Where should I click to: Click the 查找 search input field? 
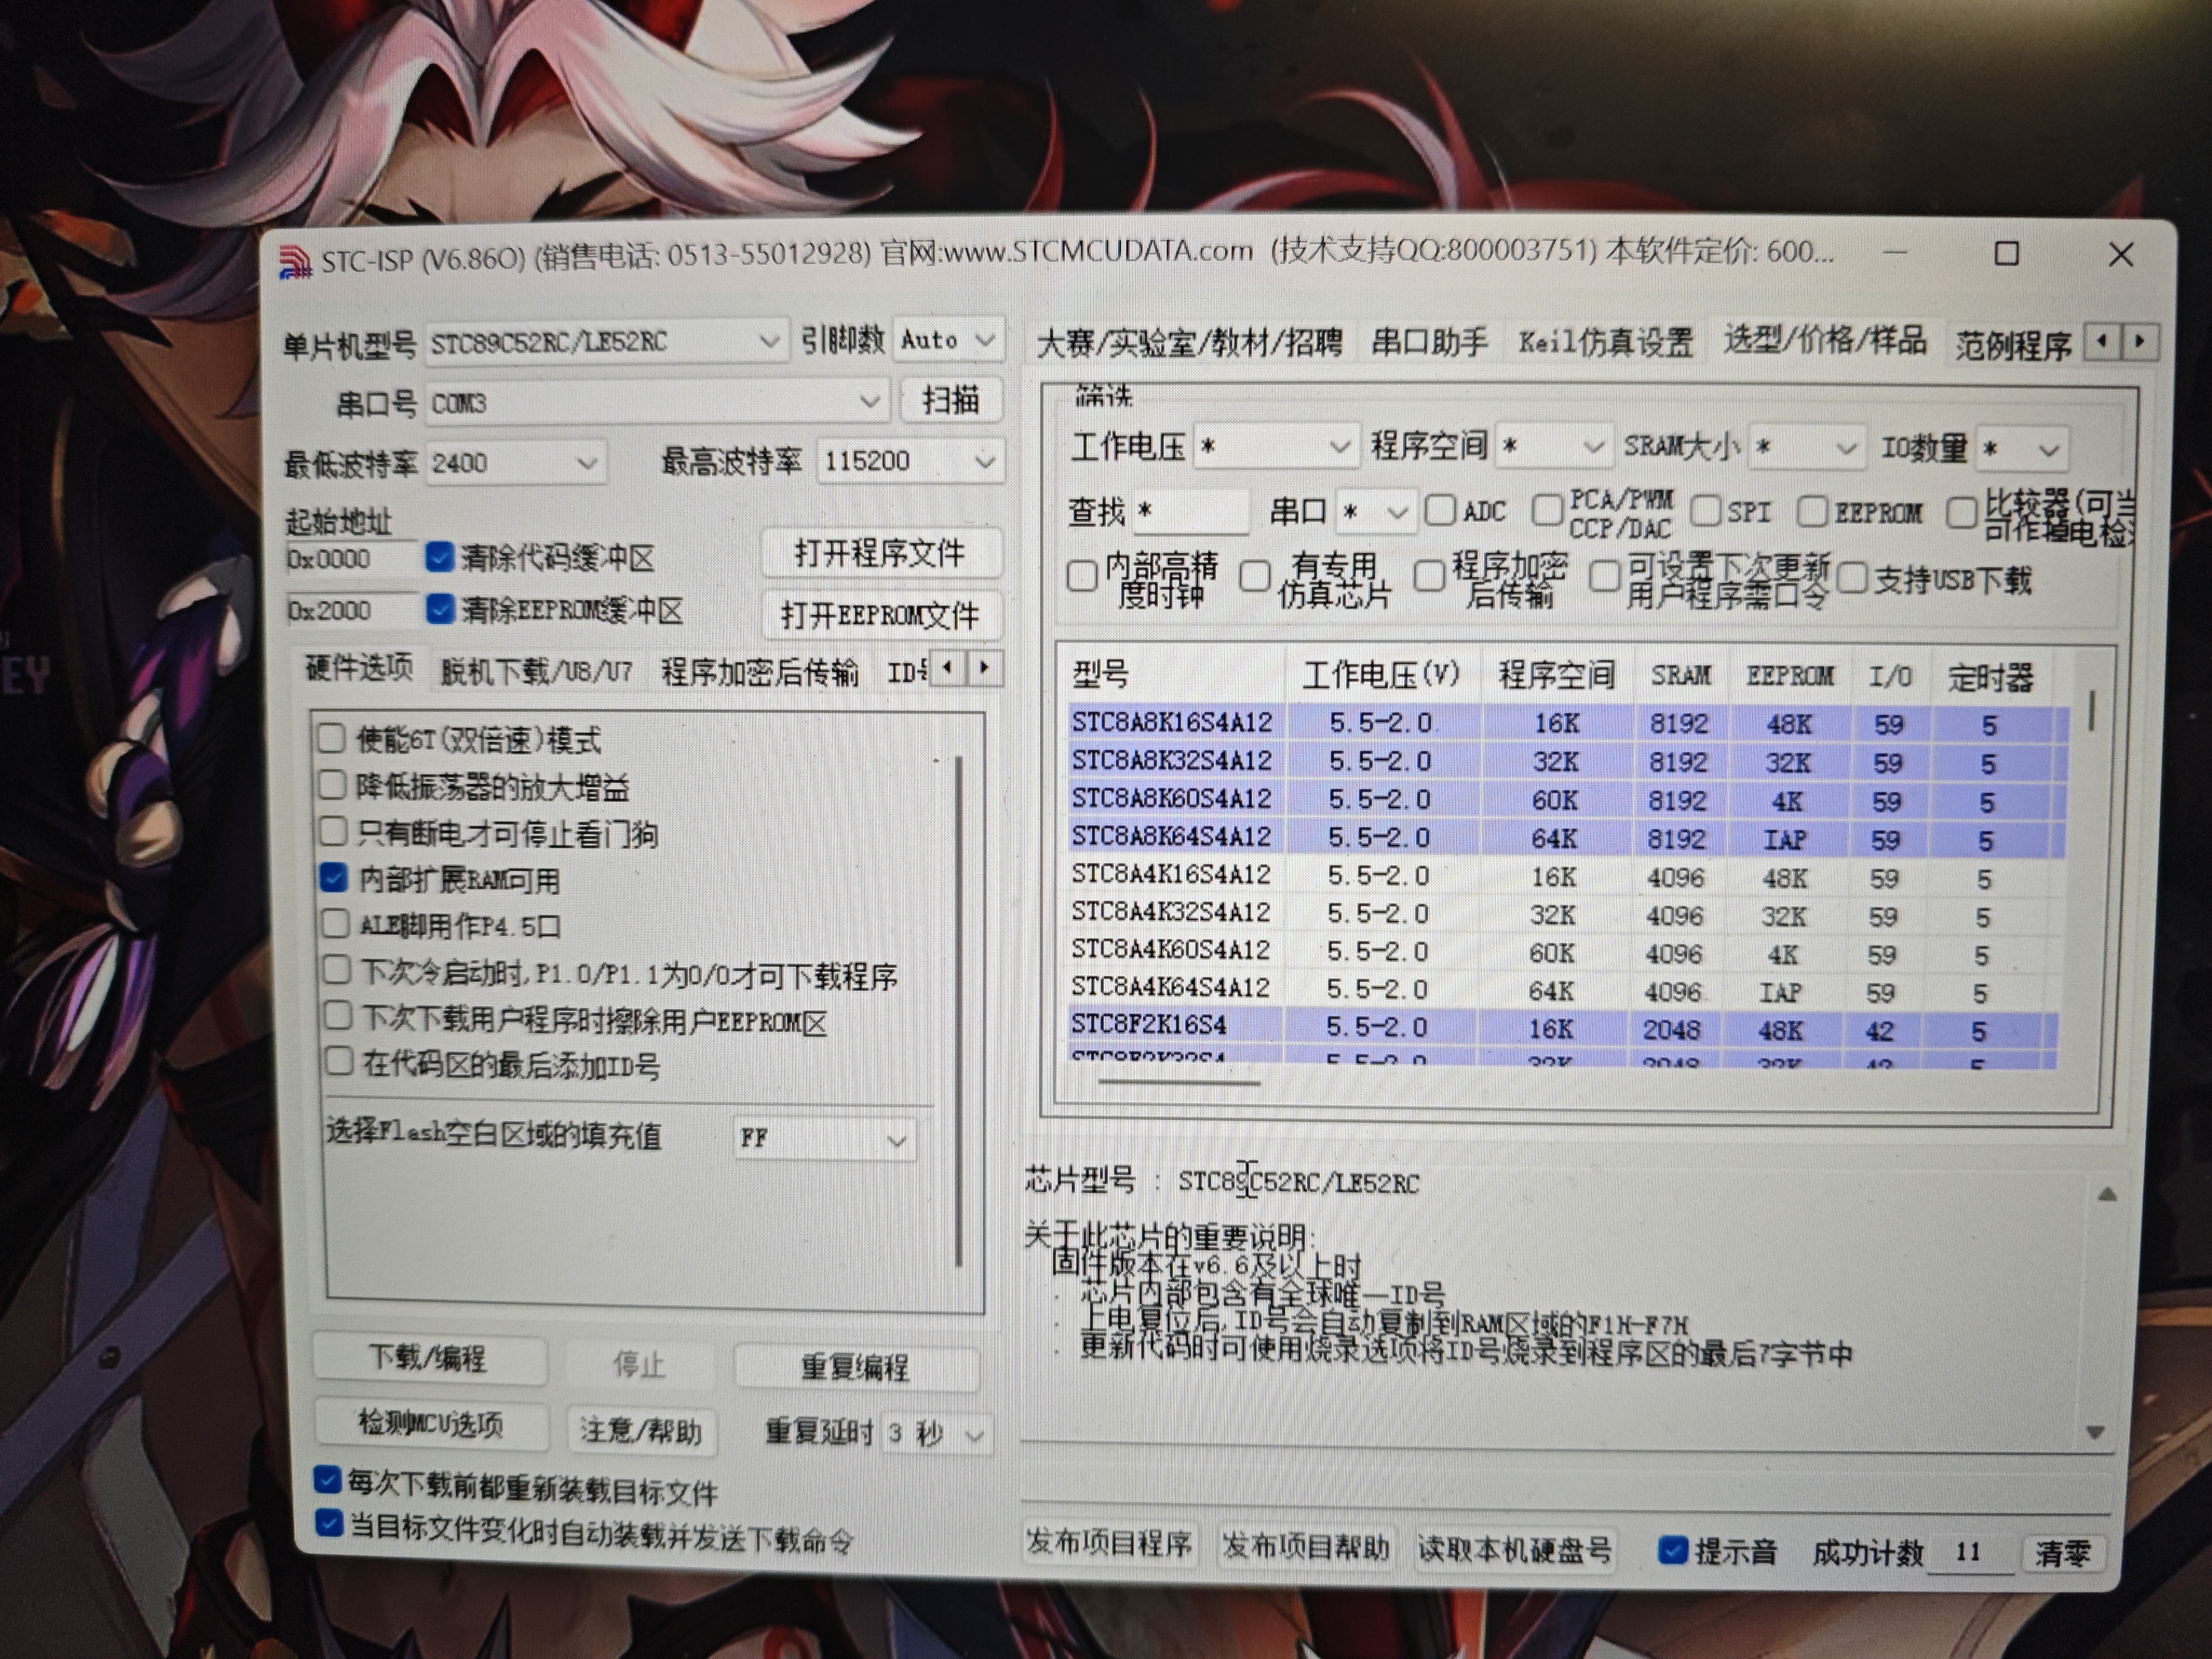click(x=1190, y=512)
